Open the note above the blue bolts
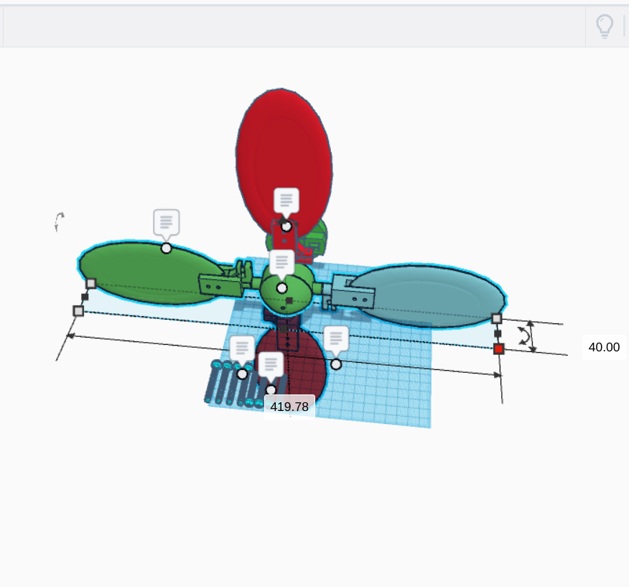The height and width of the screenshot is (587, 629). tap(242, 348)
